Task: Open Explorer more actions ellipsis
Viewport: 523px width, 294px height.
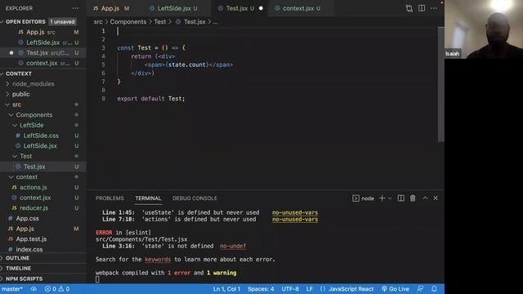Action: pyautogui.click(x=75, y=8)
